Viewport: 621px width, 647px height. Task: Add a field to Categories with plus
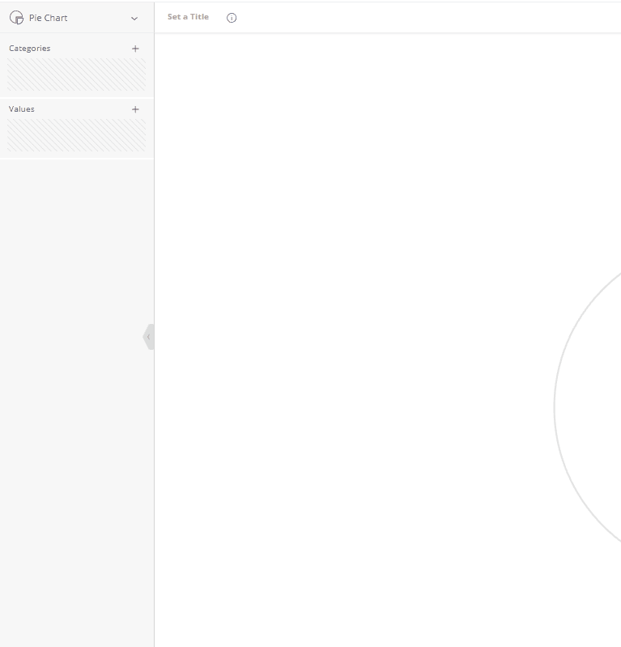click(135, 49)
